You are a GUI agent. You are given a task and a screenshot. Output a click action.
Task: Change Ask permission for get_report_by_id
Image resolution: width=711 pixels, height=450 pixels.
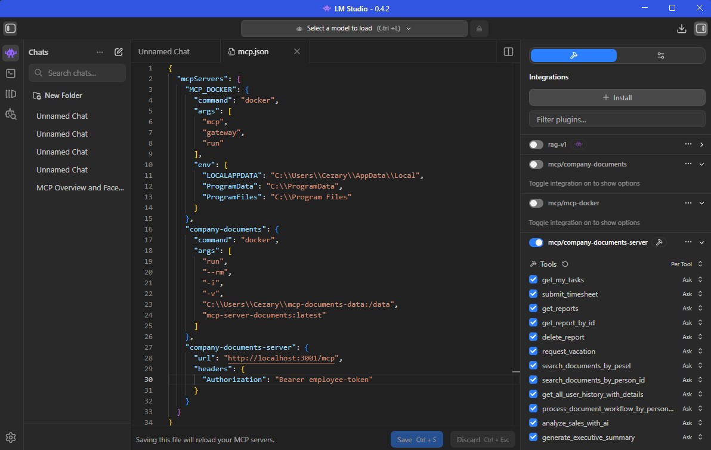click(693, 322)
